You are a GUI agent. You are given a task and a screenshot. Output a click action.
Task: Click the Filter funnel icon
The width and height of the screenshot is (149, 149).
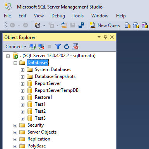point(58,46)
